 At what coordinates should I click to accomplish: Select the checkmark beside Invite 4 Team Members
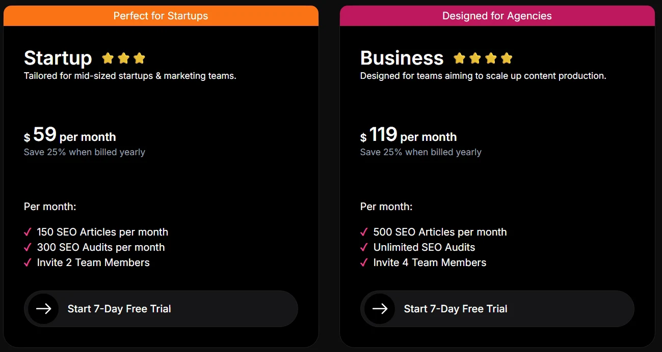[363, 262]
